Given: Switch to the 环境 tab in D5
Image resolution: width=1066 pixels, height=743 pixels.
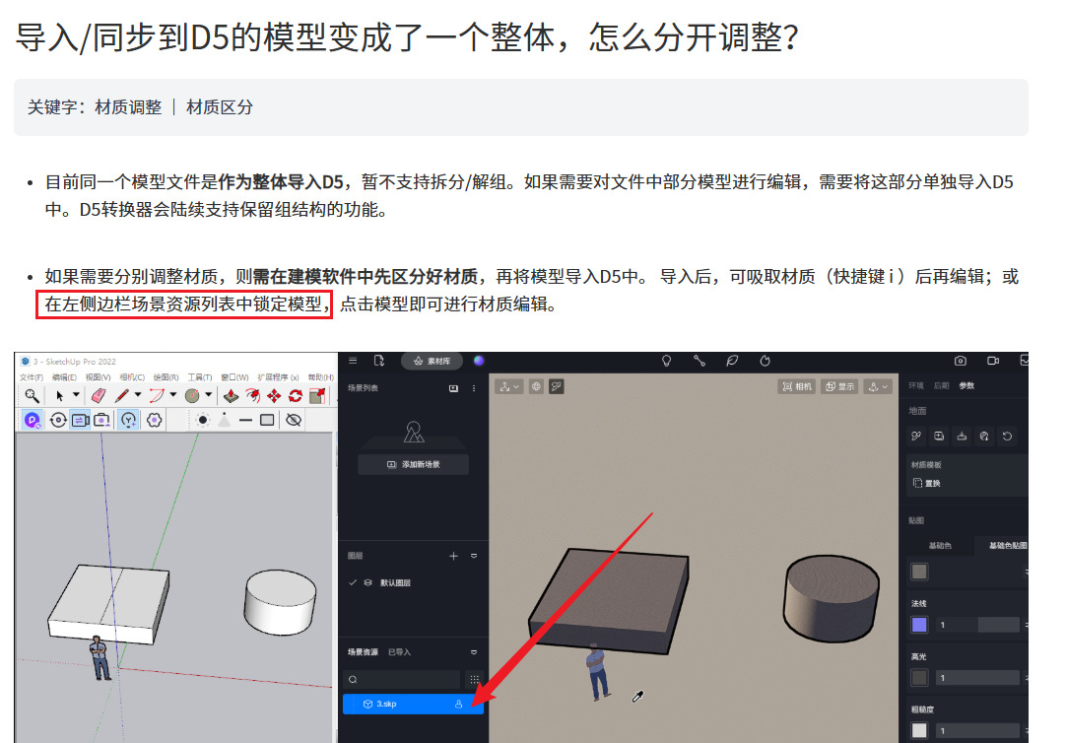Looking at the screenshot, I should coord(916,386).
